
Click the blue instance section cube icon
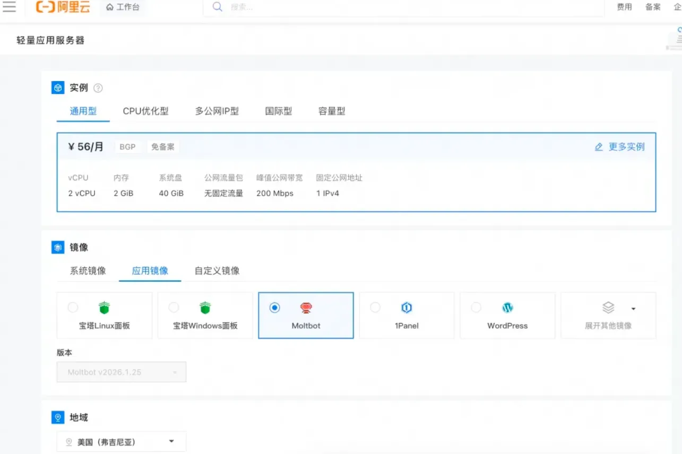[x=58, y=88]
